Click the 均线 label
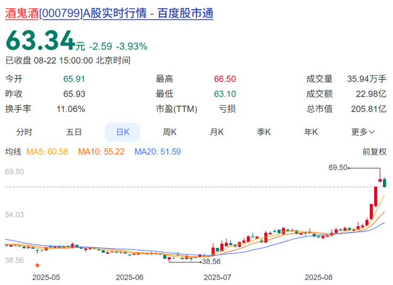The image size is (393, 285). pyautogui.click(x=13, y=152)
